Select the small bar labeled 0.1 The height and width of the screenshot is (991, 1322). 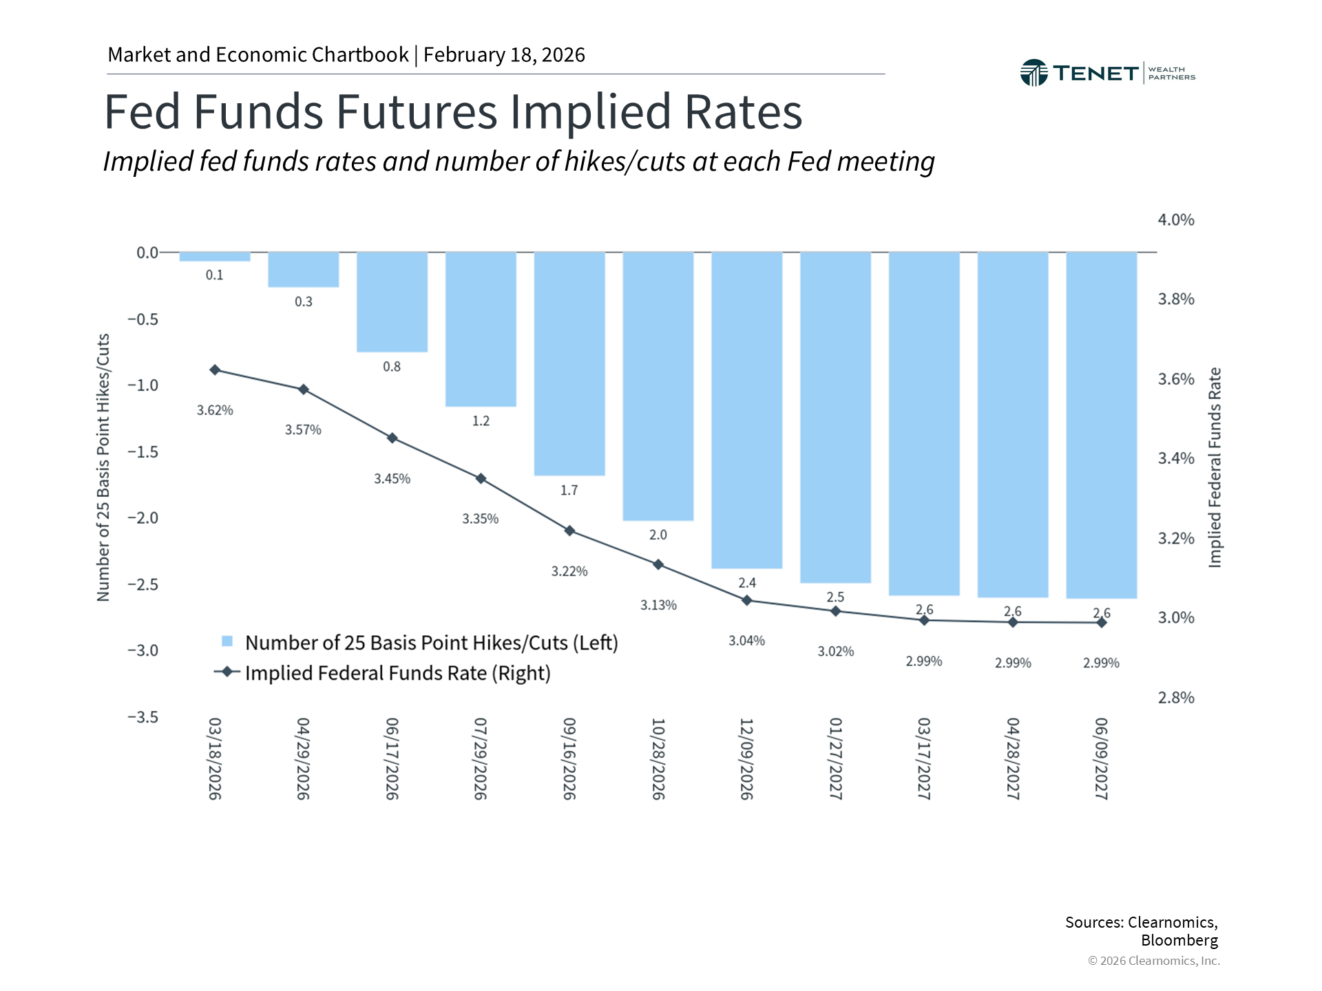(x=215, y=257)
